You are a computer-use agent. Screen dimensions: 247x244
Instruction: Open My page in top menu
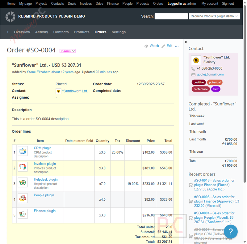point(25,3)
